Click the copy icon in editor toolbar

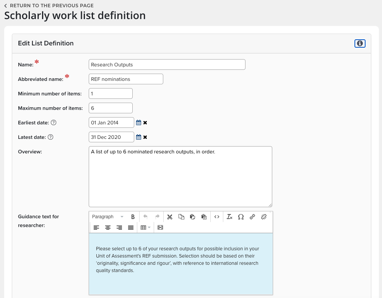(x=181, y=217)
